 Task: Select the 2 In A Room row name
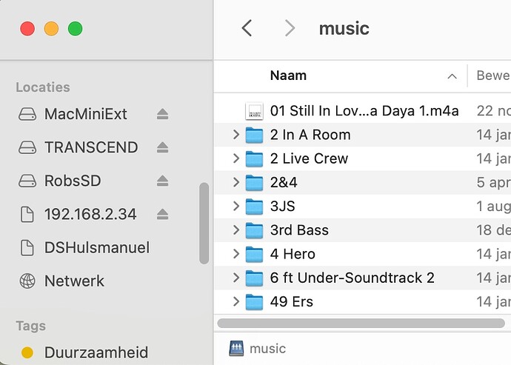tap(310, 135)
